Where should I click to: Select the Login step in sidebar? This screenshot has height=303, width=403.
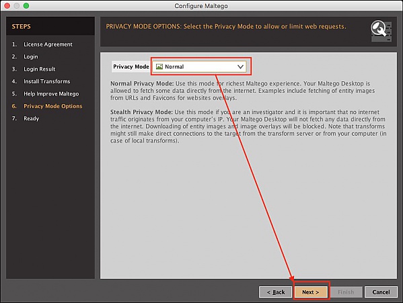(30, 56)
